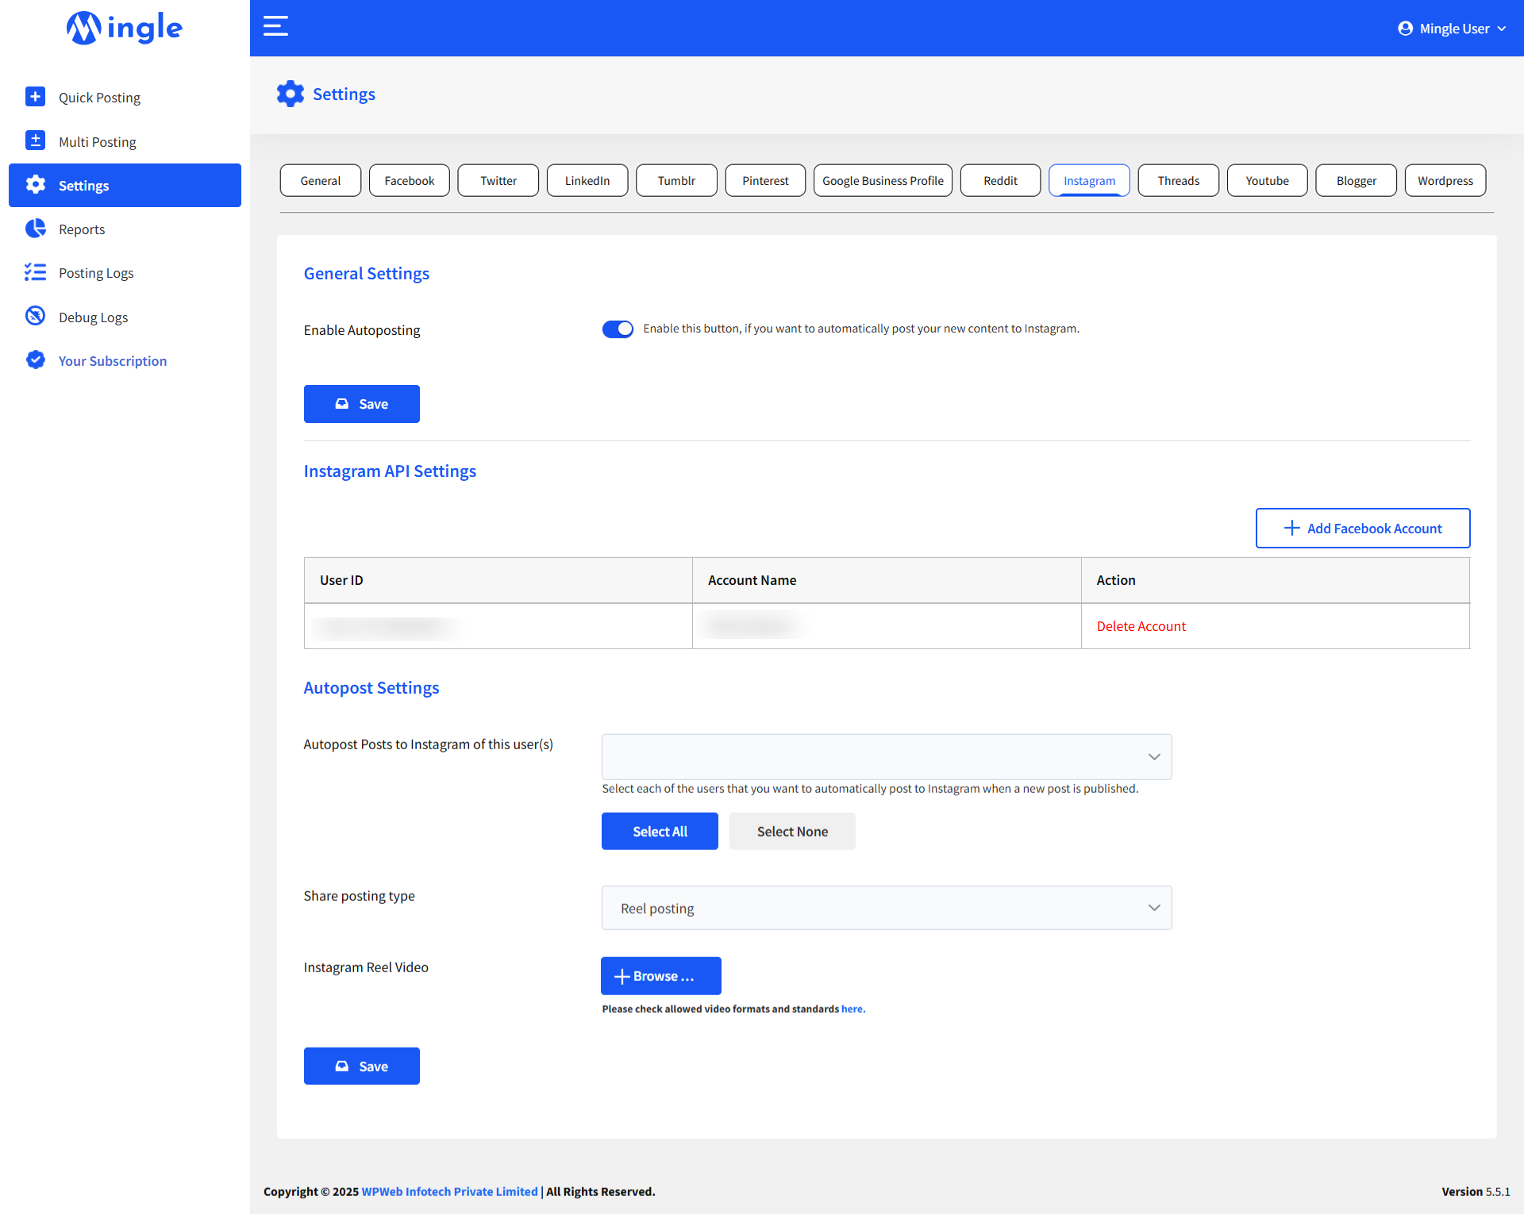
Task: Click the Multi Posting icon
Action: [35, 140]
